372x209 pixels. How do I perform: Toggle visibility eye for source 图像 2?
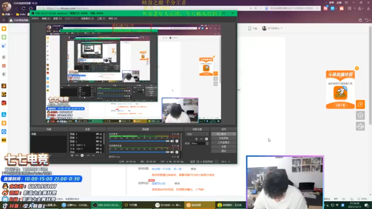(97, 142)
